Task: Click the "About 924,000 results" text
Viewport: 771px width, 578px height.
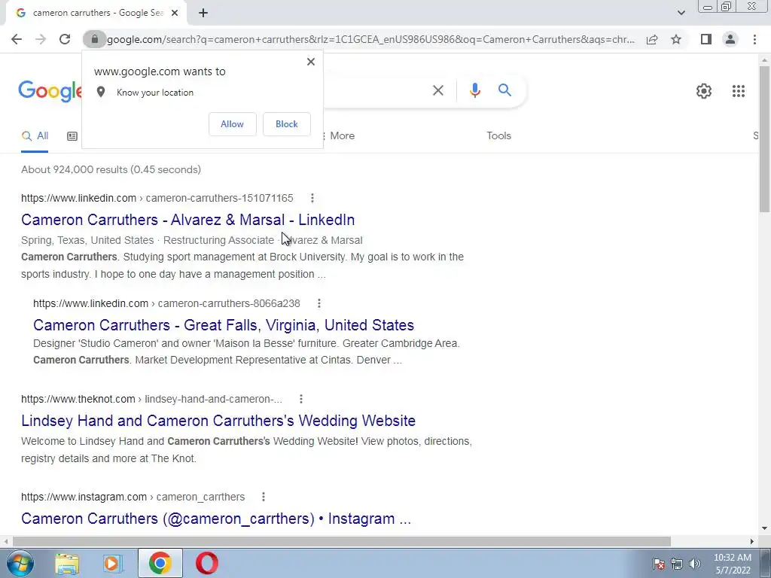Action: [x=111, y=169]
